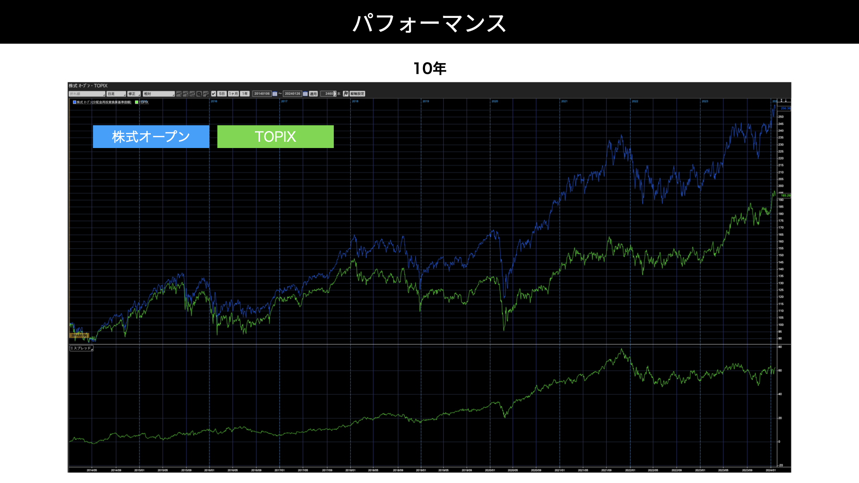This screenshot has height=483, width=859.
Task: Click the 株式オープン(分配金再投資換算基準価額) legend label
Action: point(104,102)
